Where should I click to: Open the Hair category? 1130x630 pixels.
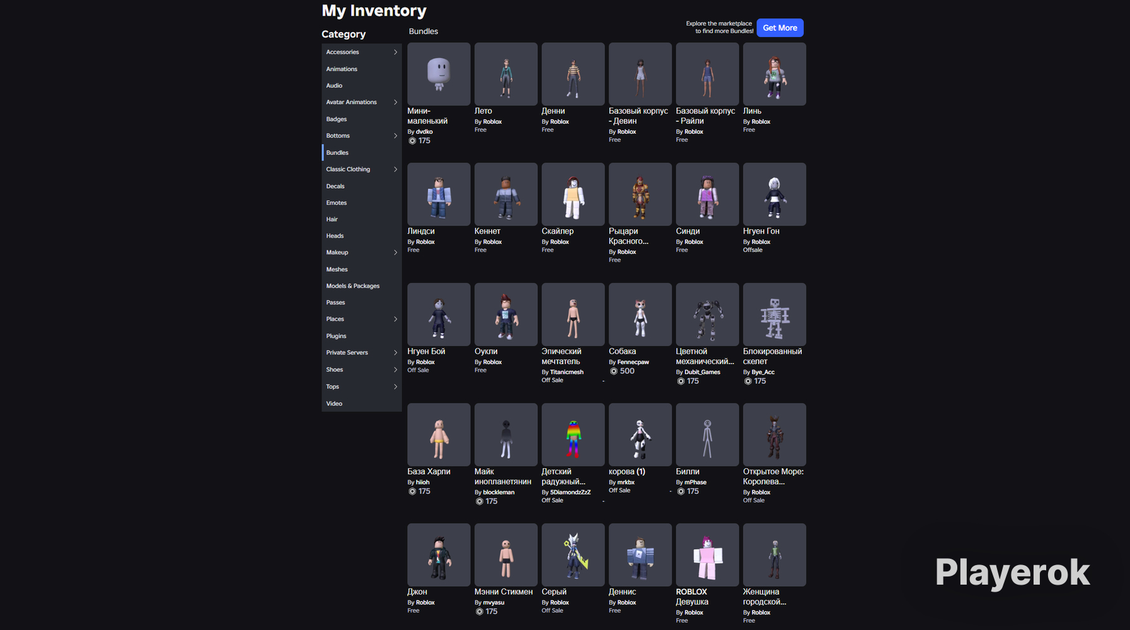point(362,219)
